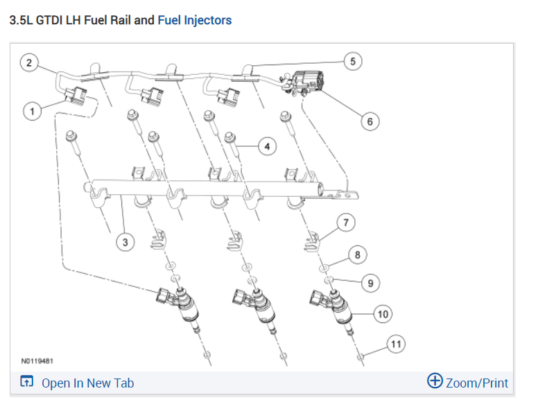Click the horizontal fuel rail in illustration
Screen dimensions: 547x400
[x=208, y=187]
